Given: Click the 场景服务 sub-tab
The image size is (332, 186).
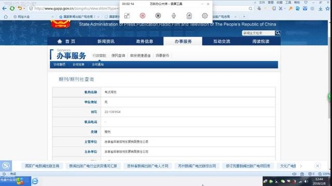Looking at the screenshot, I should 162,55.
